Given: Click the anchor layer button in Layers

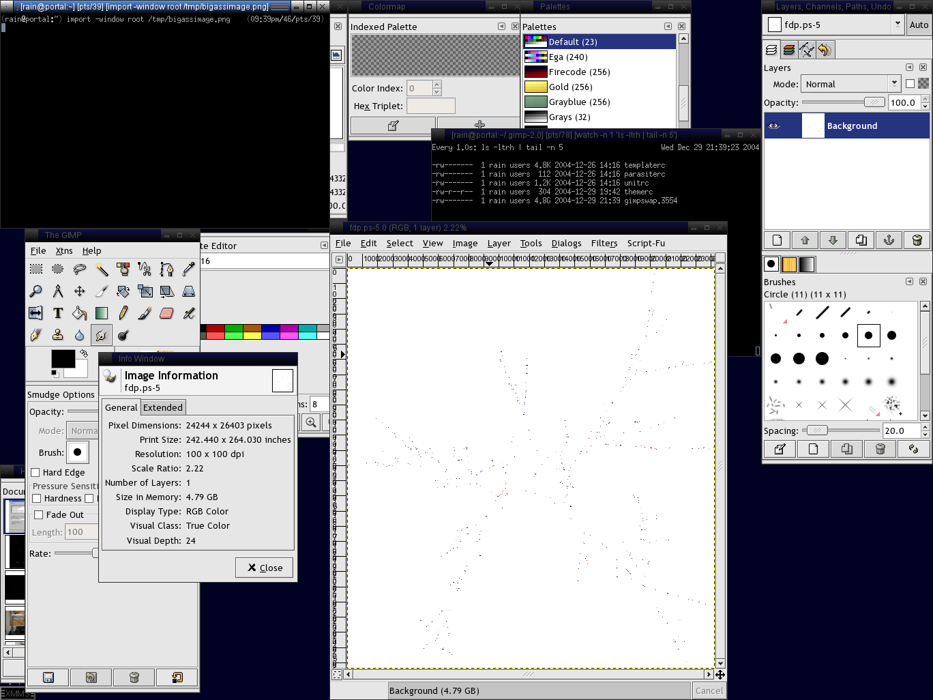Looking at the screenshot, I should [889, 240].
